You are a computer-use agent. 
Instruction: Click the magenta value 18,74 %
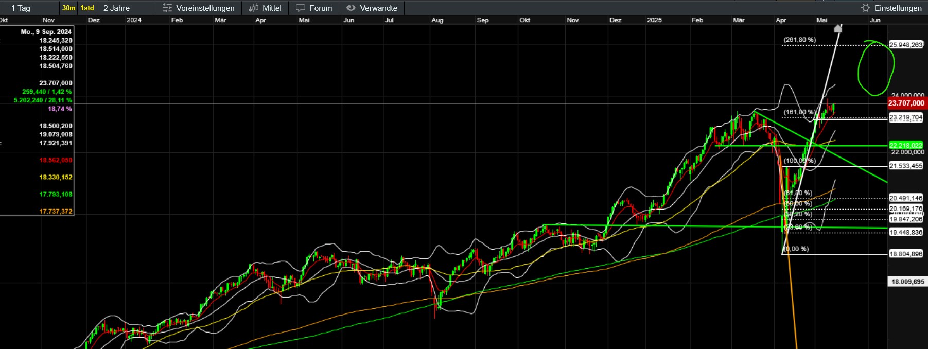point(60,109)
